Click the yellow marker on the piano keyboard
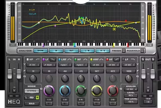This screenshot has width=161, height=108. tap(114, 45)
